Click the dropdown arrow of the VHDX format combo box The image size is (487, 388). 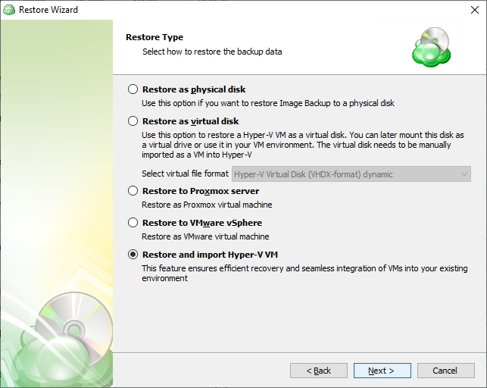tap(464, 174)
